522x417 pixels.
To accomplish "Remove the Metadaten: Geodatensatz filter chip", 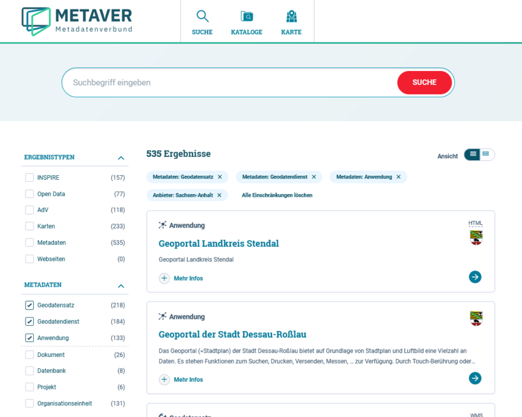I will 220,177.
